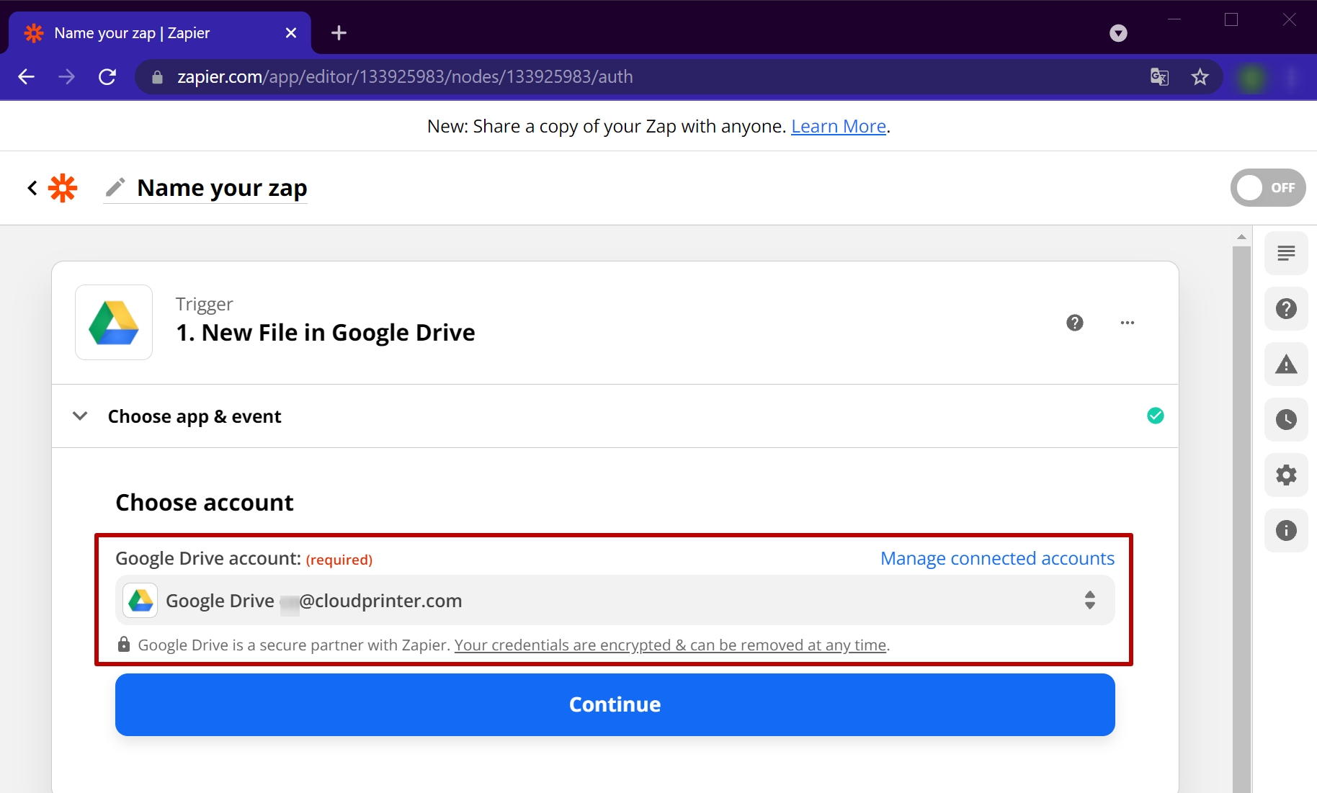Bookmark this page with the star icon
This screenshot has width=1317, height=793.
coord(1200,77)
